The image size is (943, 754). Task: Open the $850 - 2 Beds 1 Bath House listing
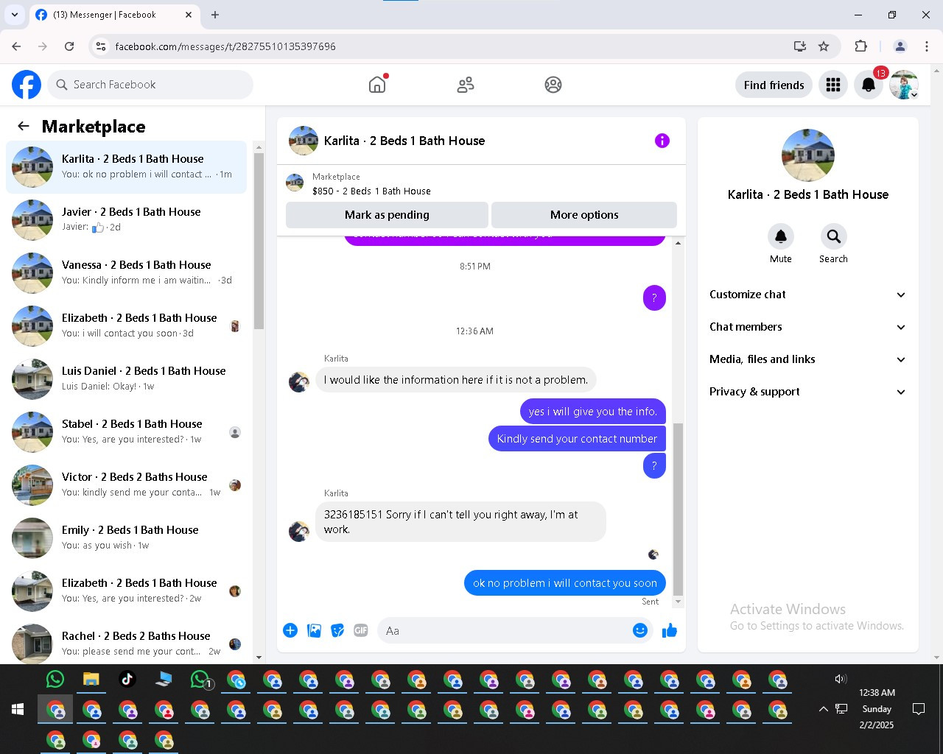pos(371,191)
